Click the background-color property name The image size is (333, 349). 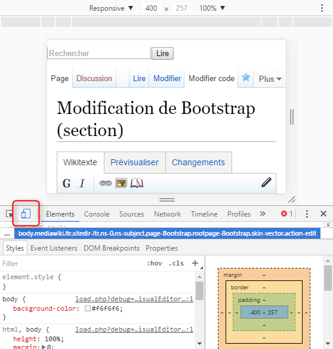coord(45,308)
